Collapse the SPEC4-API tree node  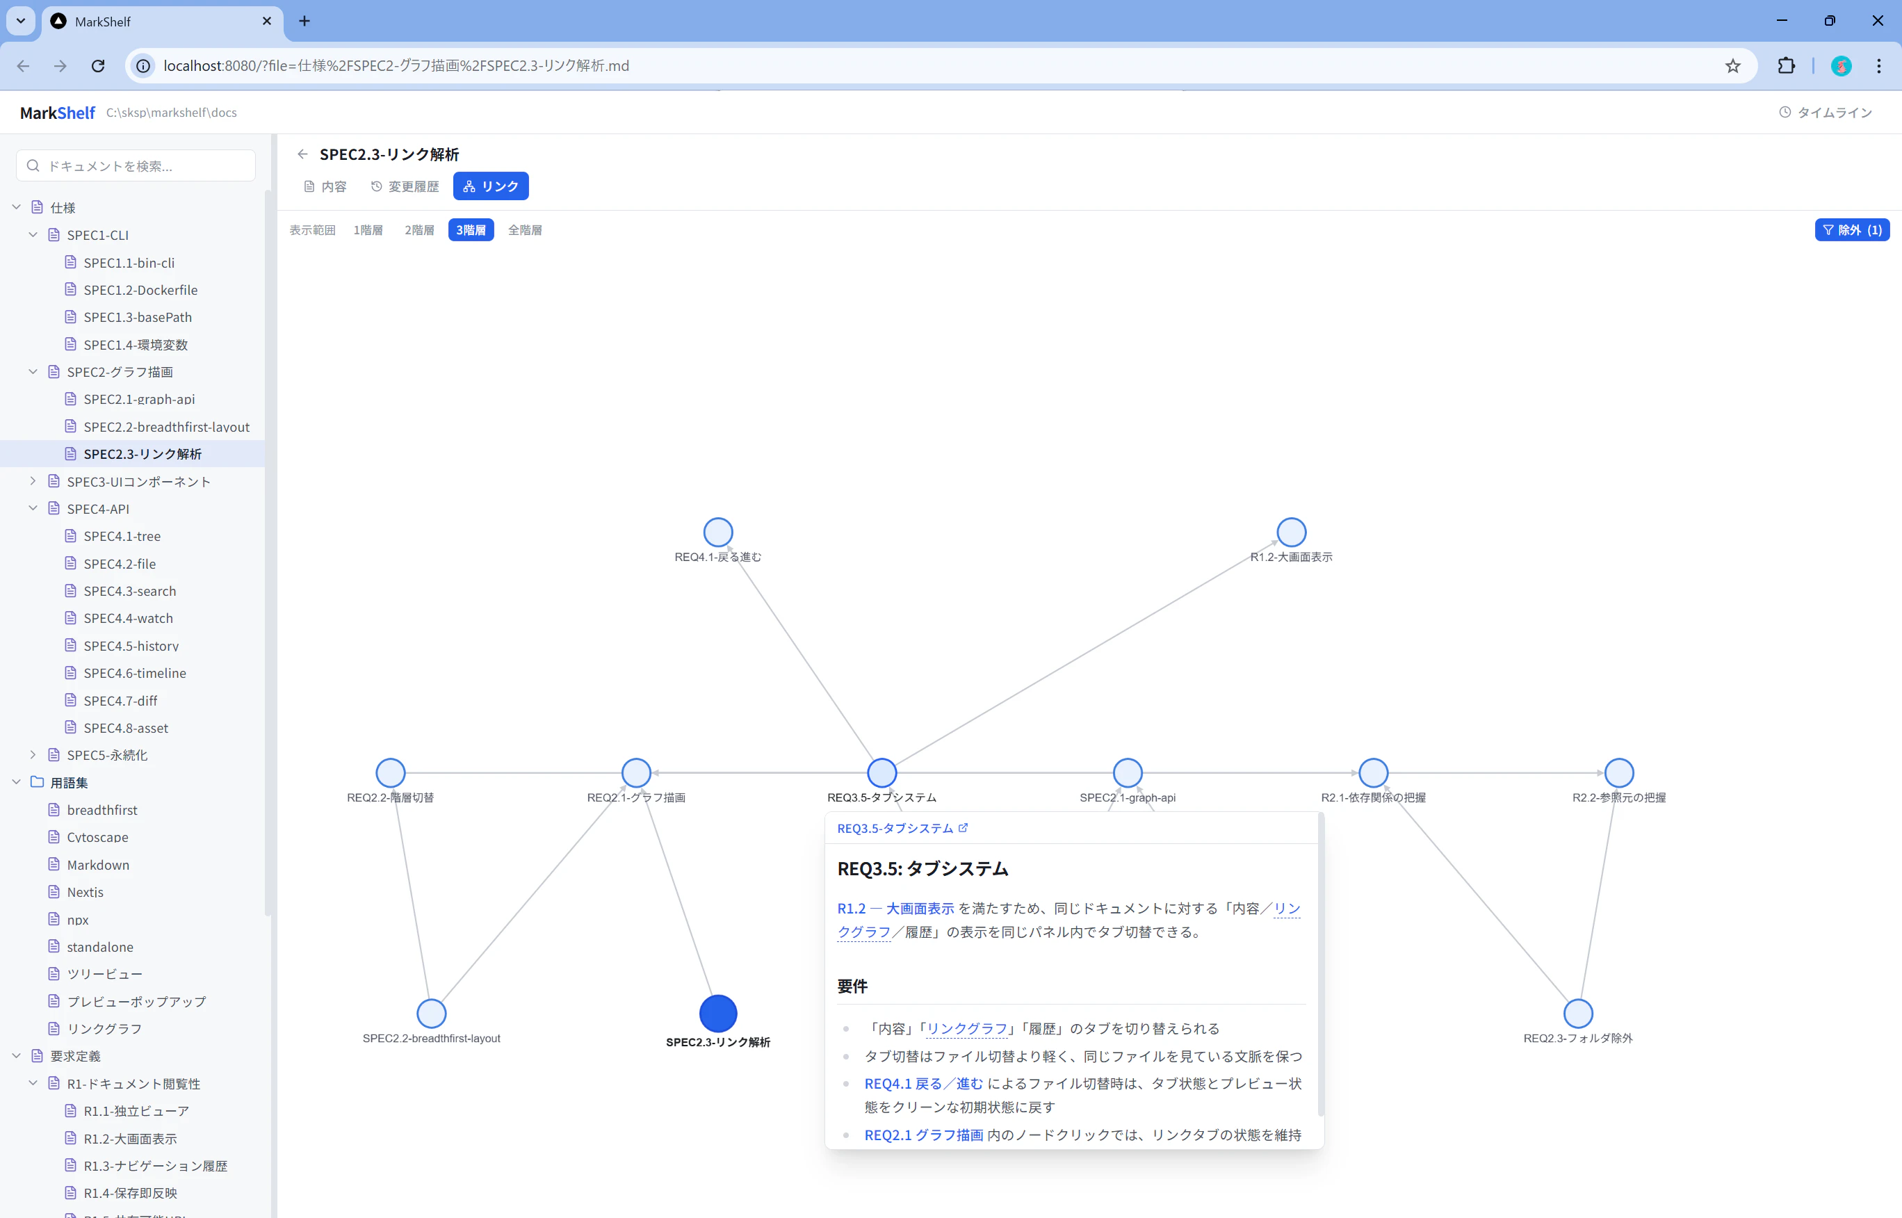tap(33, 509)
